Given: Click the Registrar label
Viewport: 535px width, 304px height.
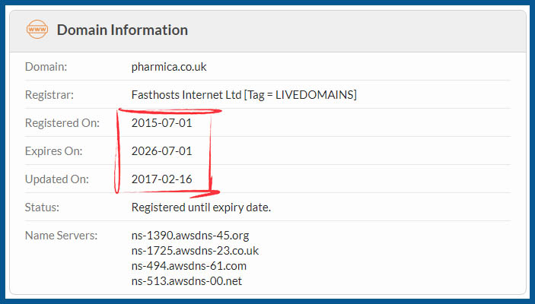Looking at the screenshot, I should click(49, 95).
